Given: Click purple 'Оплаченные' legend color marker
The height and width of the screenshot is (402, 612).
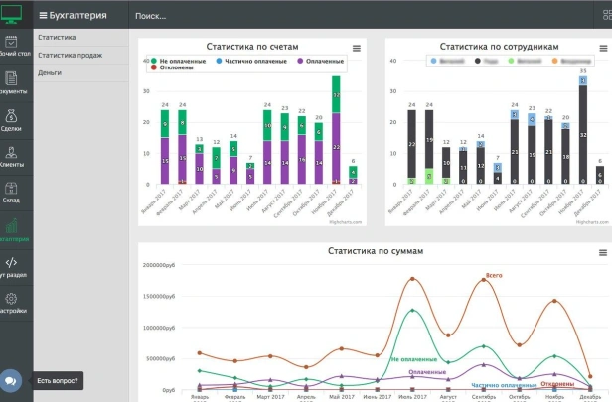Looking at the screenshot, I should pos(299,61).
